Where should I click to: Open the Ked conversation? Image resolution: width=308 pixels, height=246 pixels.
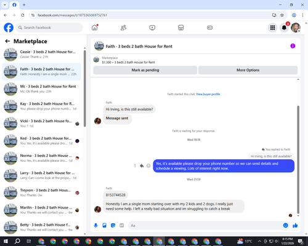[x=41, y=141]
